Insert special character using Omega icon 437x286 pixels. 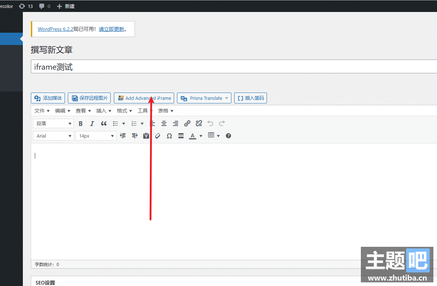pos(169,136)
